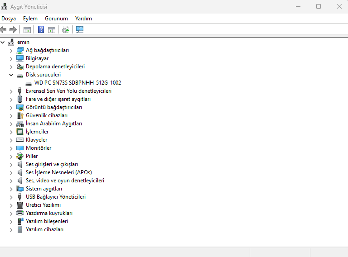Select the emin computer name

click(x=23, y=42)
